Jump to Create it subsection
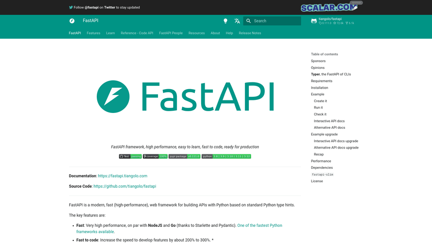The image size is (432, 243). point(320,101)
